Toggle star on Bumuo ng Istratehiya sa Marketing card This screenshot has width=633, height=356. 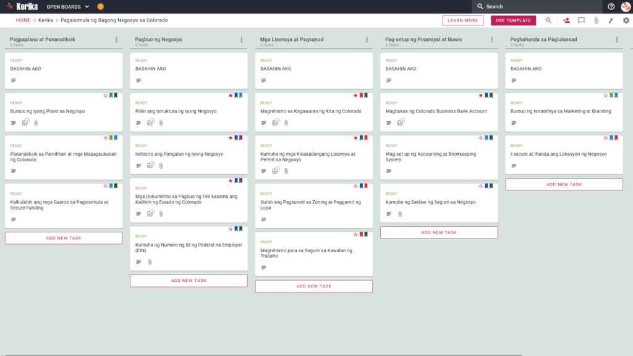tap(606, 96)
